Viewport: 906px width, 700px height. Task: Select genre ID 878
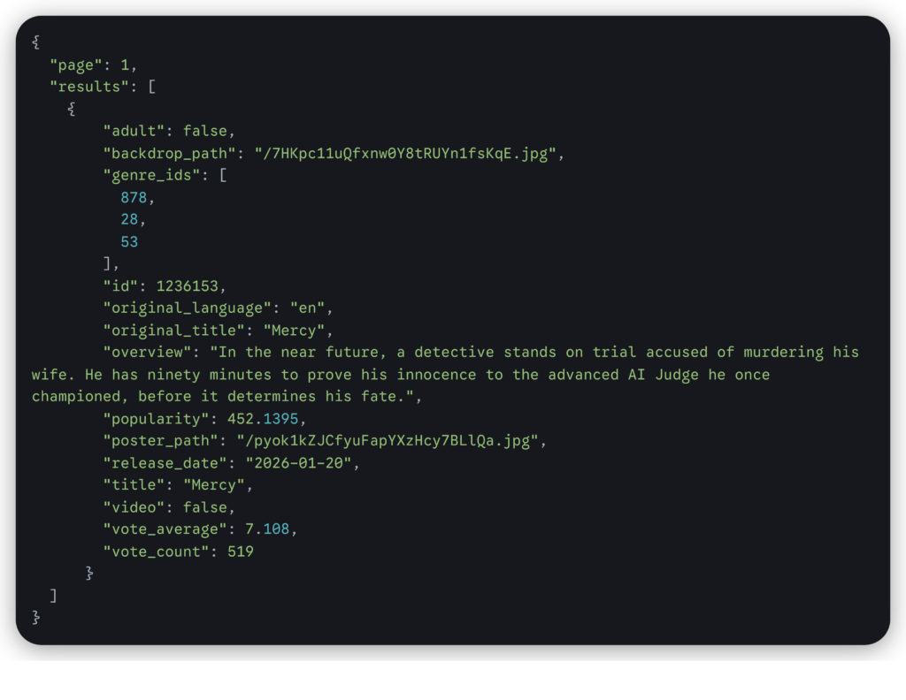click(x=134, y=197)
